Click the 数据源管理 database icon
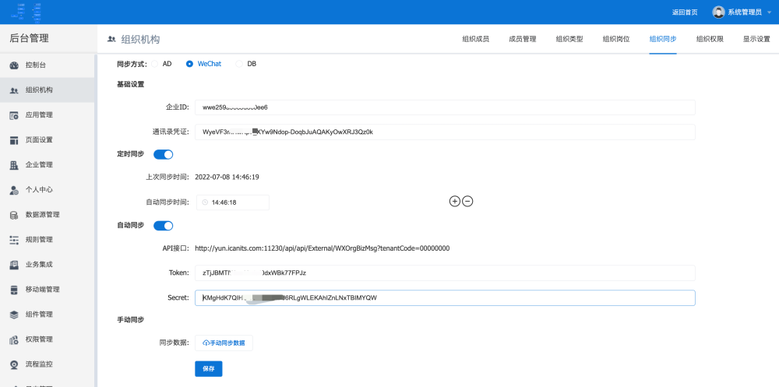The height and width of the screenshot is (387, 779). pyautogui.click(x=14, y=215)
